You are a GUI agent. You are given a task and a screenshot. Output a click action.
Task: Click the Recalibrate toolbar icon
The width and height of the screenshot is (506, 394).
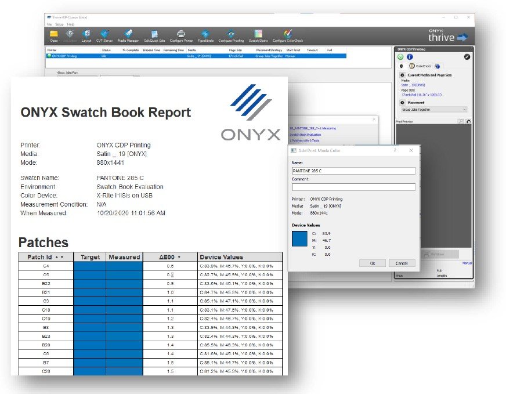click(x=205, y=35)
